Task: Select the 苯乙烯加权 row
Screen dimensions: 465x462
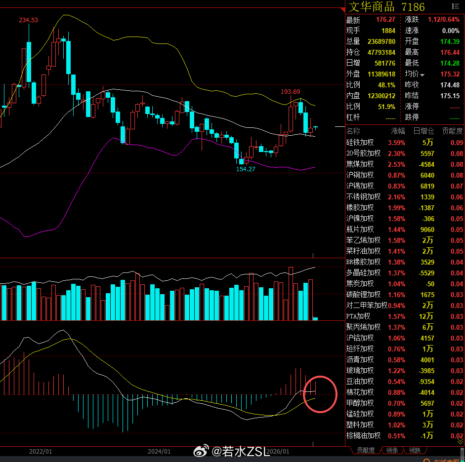Action: pyautogui.click(x=405, y=240)
